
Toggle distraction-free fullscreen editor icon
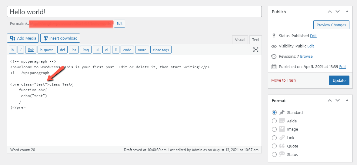tap(256, 50)
